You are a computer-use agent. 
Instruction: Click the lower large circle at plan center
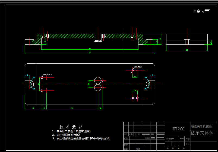98,88
